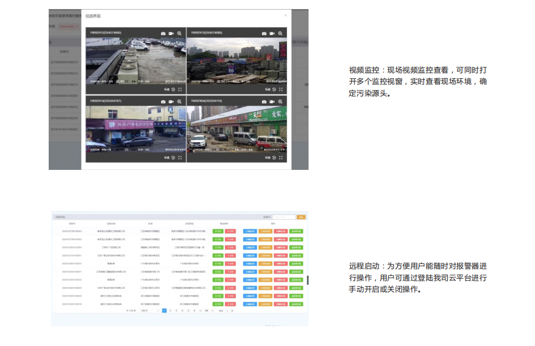Select device 2019101403106002 in background list

tap(64, 129)
